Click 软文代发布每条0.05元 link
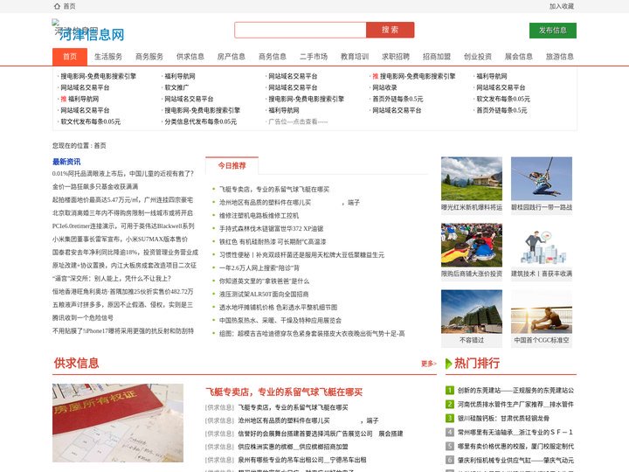Image resolution: width=629 pixels, height=472 pixels. 90,121
